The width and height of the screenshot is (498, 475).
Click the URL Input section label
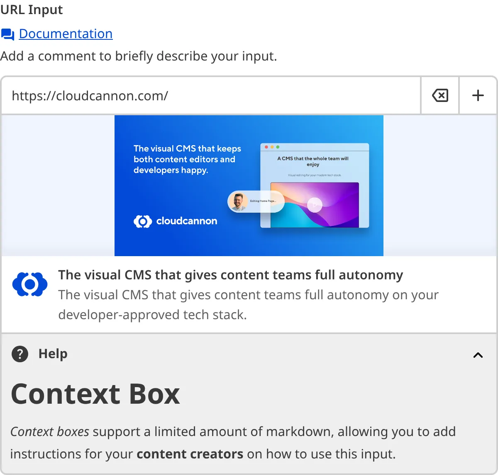click(x=31, y=10)
